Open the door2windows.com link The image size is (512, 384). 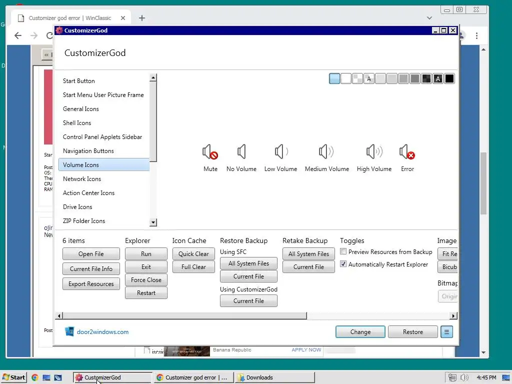[x=102, y=332]
